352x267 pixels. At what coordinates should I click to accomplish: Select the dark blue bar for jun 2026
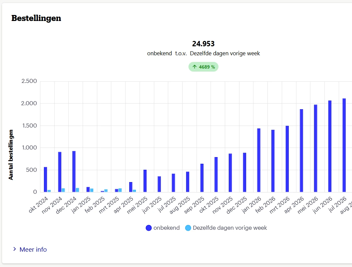click(330, 146)
